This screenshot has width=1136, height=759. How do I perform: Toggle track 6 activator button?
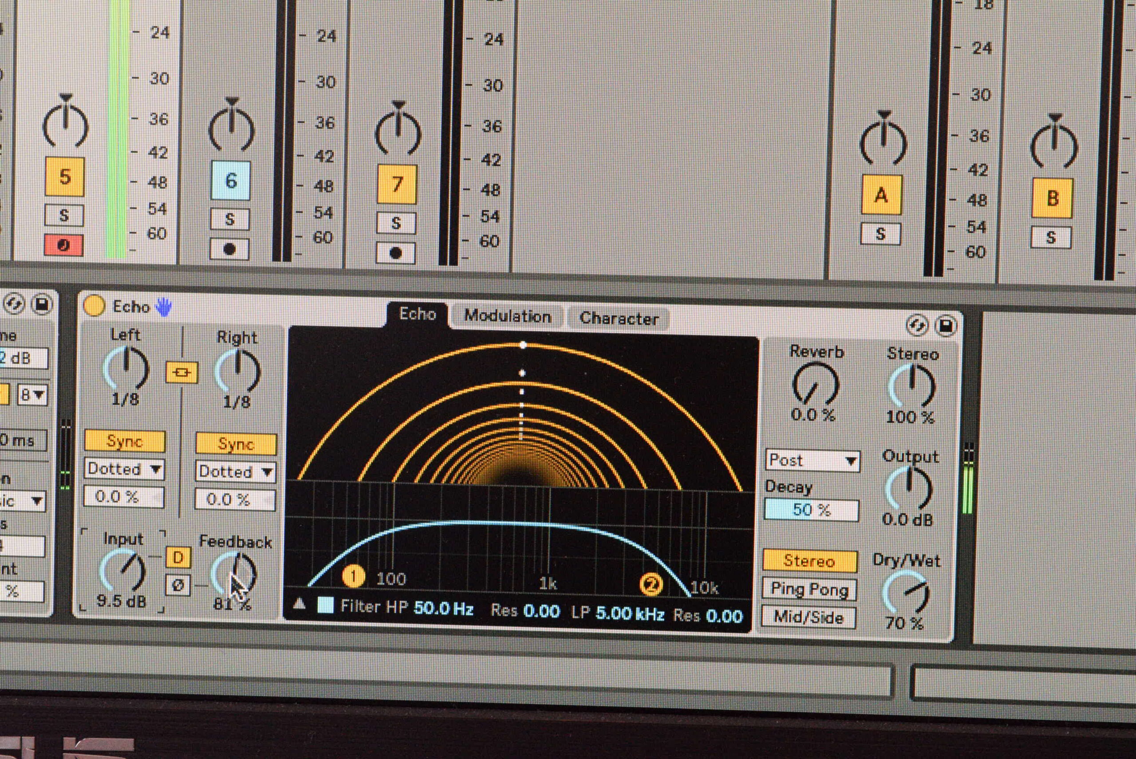(x=231, y=181)
